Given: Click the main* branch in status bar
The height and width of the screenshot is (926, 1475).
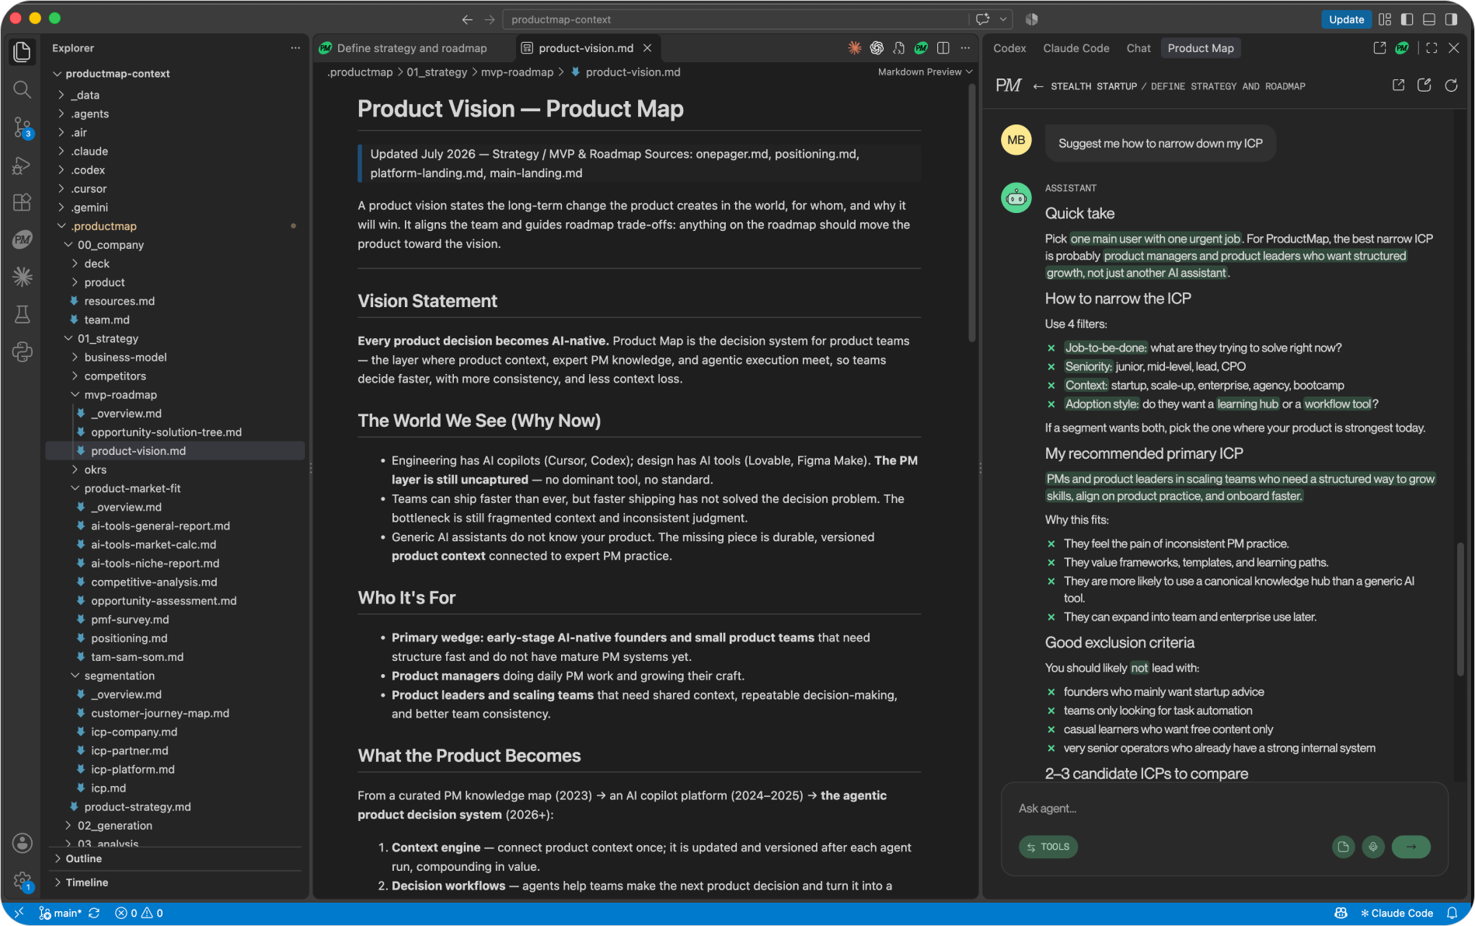Looking at the screenshot, I should pyautogui.click(x=61, y=913).
